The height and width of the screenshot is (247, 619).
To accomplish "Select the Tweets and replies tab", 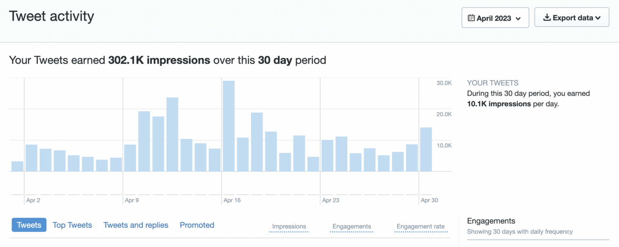I will coord(136,225).
